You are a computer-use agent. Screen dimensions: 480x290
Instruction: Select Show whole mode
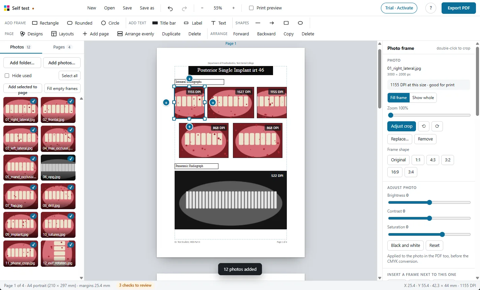pos(423,98)
